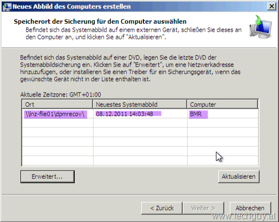The image size is (279, 222).
Task: Open the Erweitert... options
Action: [48, 177]
